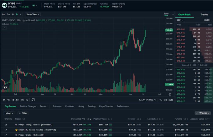
Task: Open the dropdown arrow beside Save
Action: (x=173, y=14)
